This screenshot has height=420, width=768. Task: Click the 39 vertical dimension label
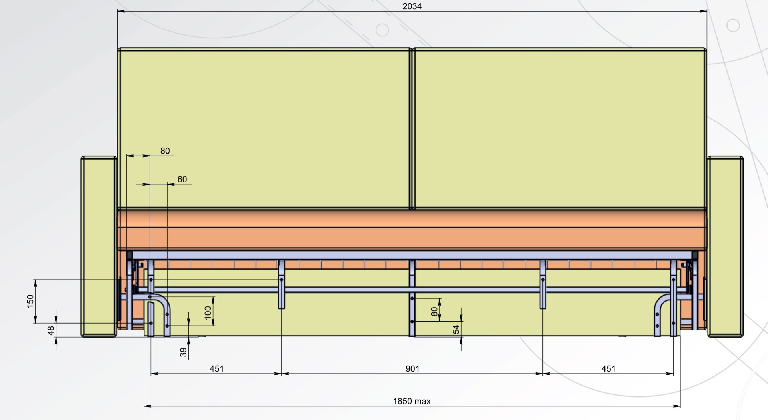183,352
